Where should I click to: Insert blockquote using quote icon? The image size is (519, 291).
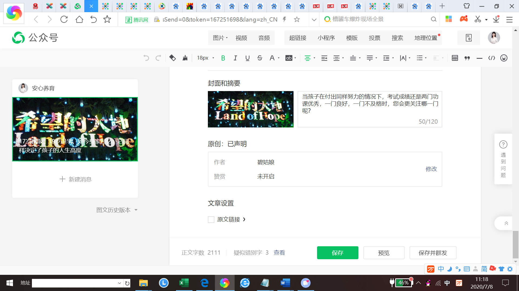[x=467, y=58]
